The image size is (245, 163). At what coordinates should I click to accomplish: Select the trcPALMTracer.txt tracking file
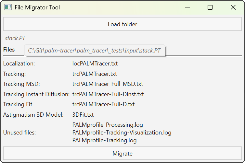(x=95, y=74)
